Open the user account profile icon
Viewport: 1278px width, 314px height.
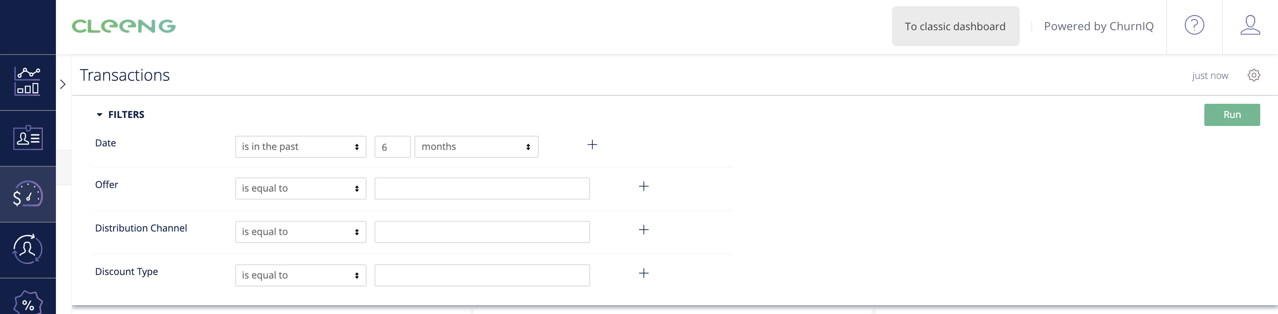(x=1250, y=25)
